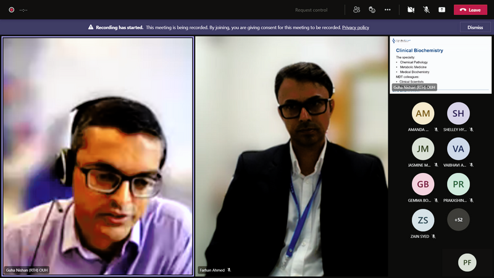Click the Guha Nishan (RTH) OUH video label
This screenshot has width=494, height=278.
click(x=27, y=270)
